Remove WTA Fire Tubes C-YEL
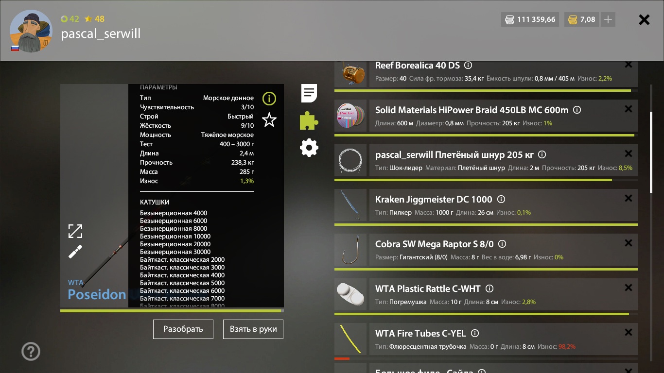 click(x=629, y=332)
